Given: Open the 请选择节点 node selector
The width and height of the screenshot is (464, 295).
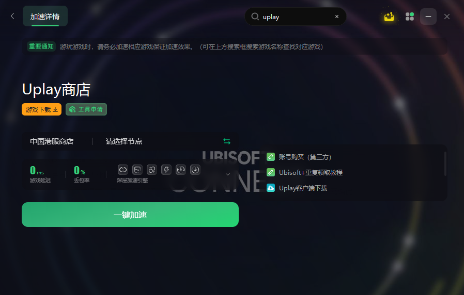Looking at the screenshot, I should (124, 141).
